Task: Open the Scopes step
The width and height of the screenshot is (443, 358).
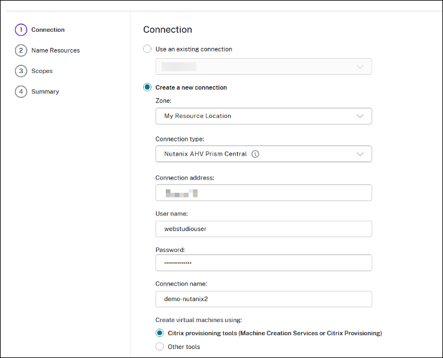Action: pos(42,71)
